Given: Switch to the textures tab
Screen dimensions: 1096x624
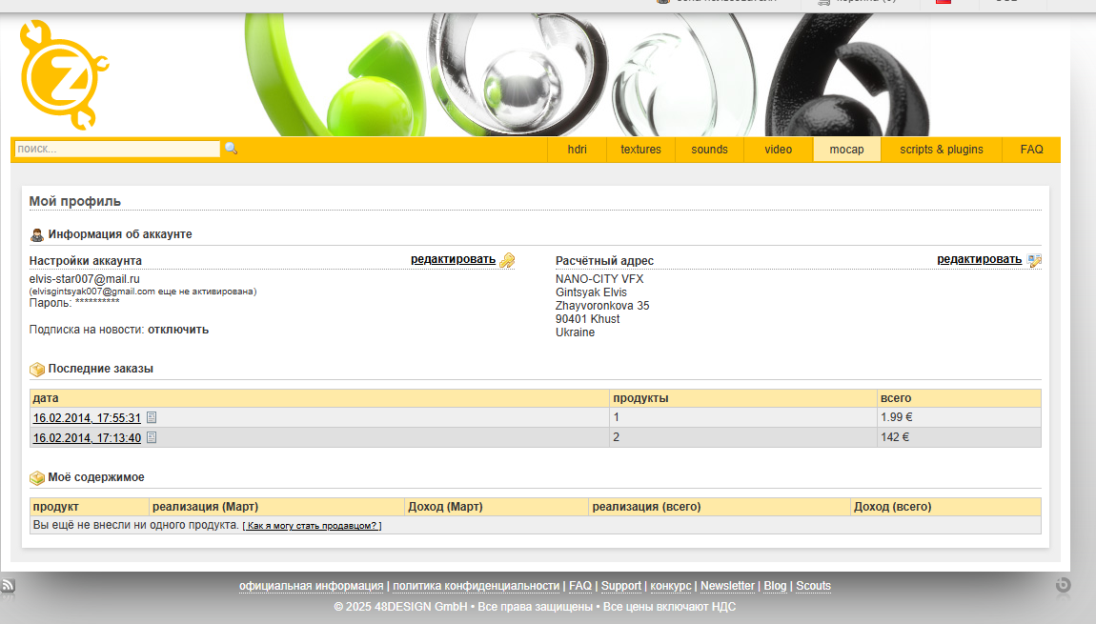Looking at the screenshot, I should (x=640, y=150).
